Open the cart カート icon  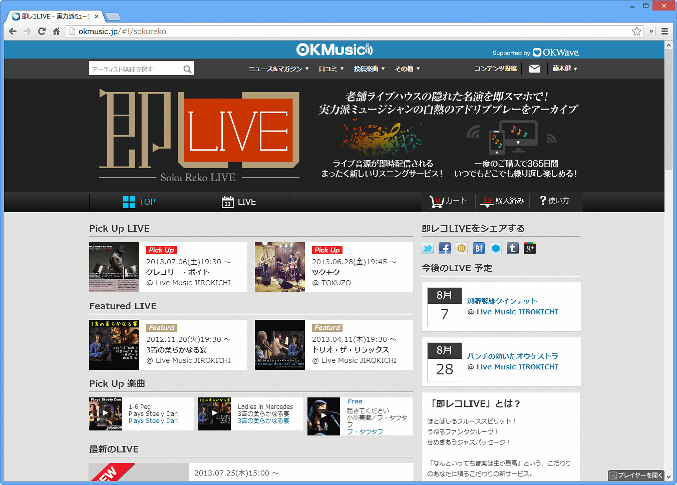click(x=448, y=201)
